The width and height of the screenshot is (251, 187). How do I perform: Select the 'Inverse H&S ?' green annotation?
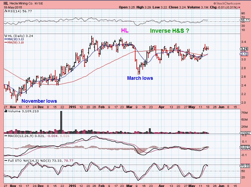click(170, 31)
